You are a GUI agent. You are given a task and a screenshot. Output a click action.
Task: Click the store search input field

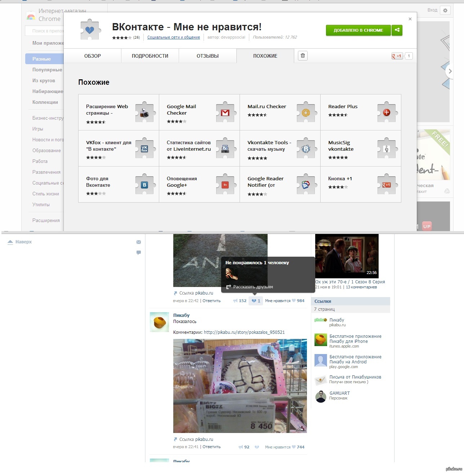45,31
